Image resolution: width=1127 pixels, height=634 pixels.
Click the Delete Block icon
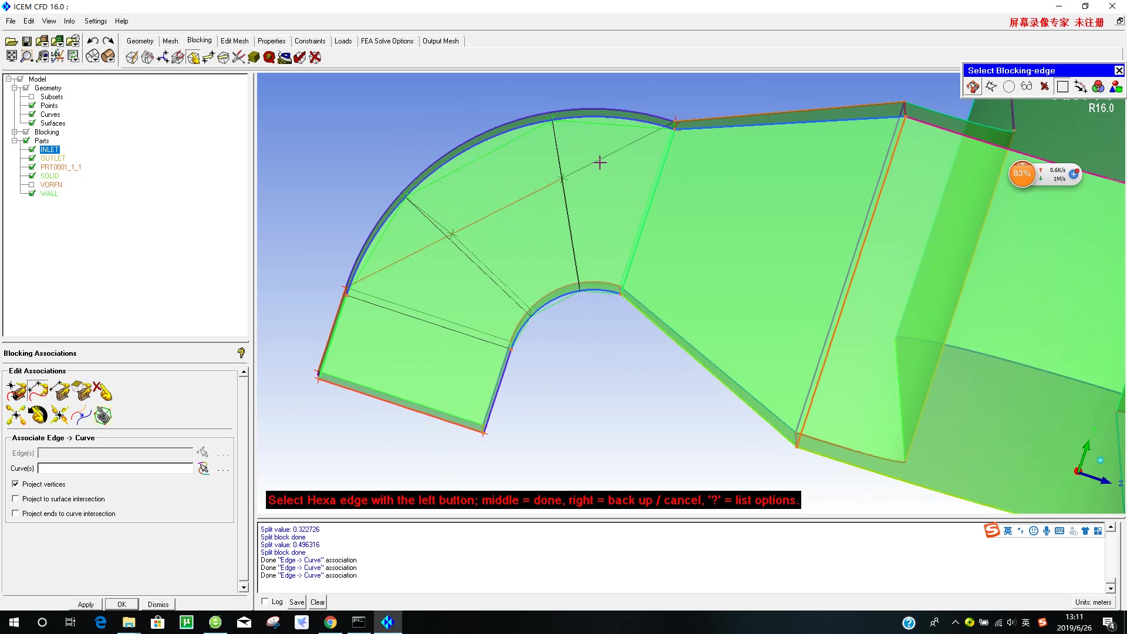click(x=315, y=57)
